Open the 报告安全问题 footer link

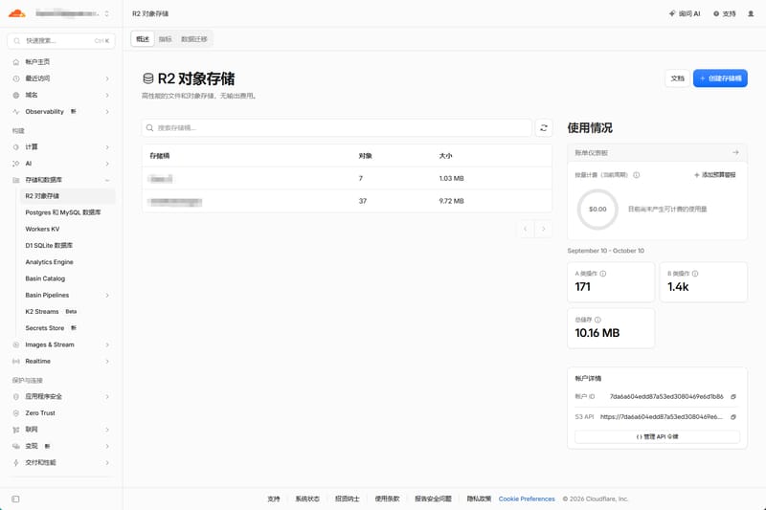(x=433, y=499)
